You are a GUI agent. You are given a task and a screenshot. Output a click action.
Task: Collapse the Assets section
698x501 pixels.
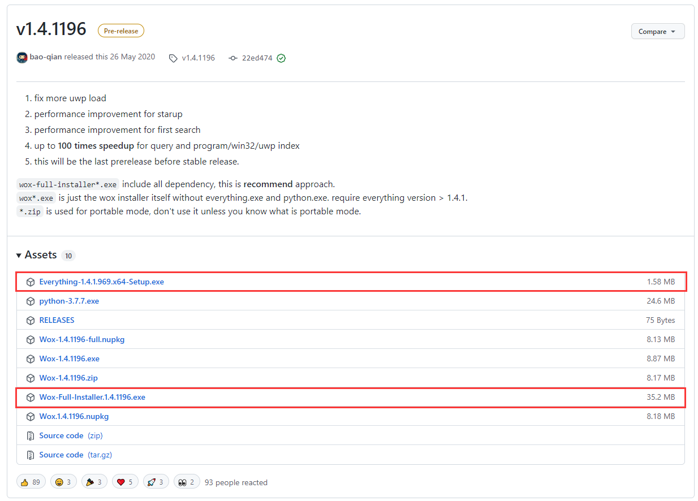tap(37, 255)
